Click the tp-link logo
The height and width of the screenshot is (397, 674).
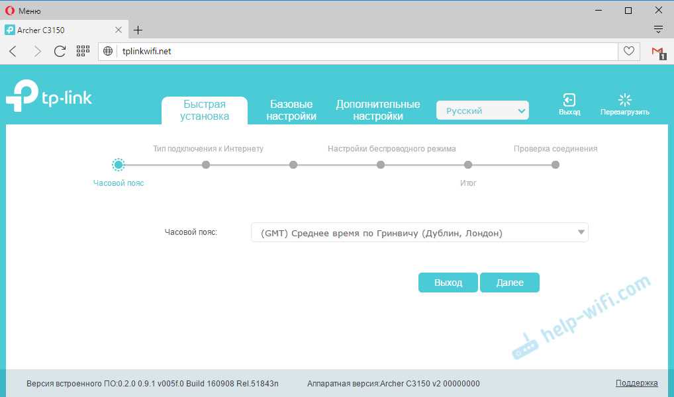tap(48, 96)
